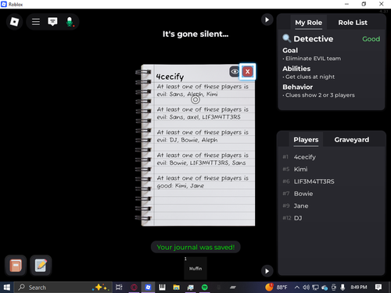Click the green Good alignment label
Screen dimensions: 391x293
tap(371, 39)
